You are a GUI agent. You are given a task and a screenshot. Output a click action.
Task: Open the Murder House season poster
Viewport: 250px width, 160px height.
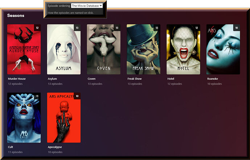click(x=24, y=49)
